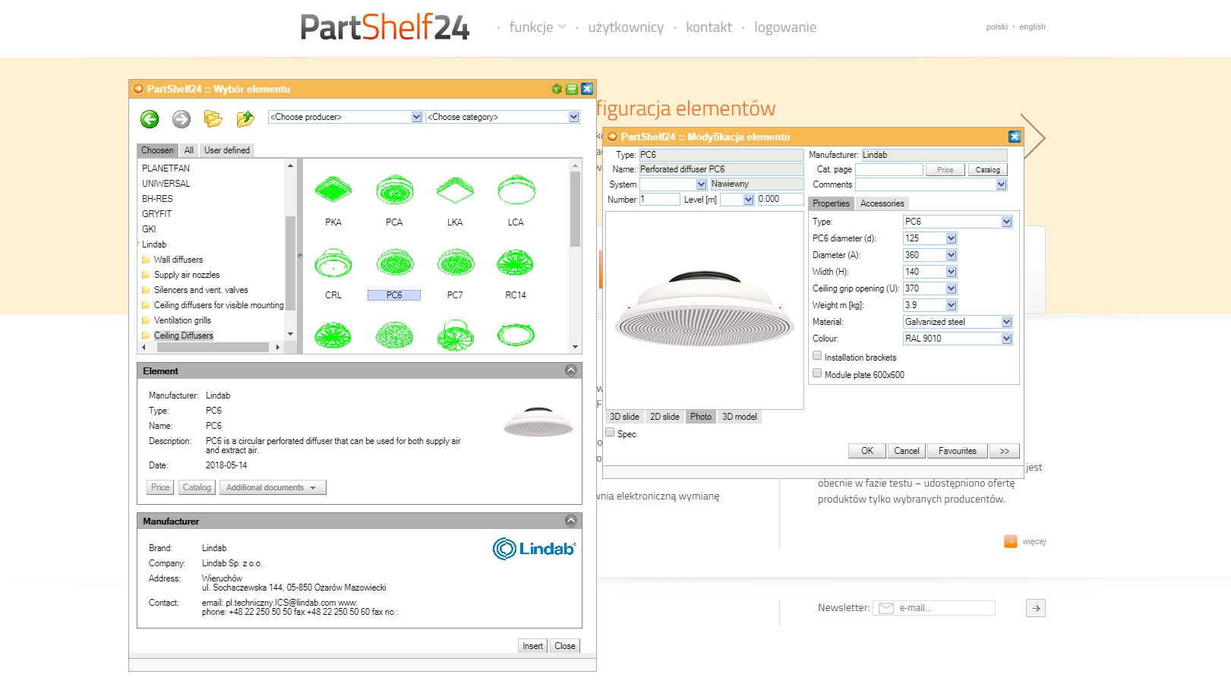Click the gray forward arrow icon

[x=181, y=118]
